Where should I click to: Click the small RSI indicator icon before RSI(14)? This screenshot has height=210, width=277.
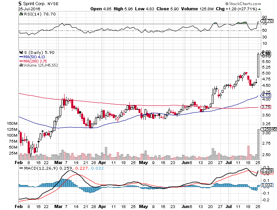(21, 14)
